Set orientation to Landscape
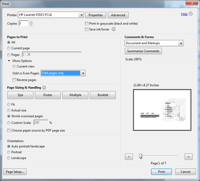 click(x=9, y=158)
